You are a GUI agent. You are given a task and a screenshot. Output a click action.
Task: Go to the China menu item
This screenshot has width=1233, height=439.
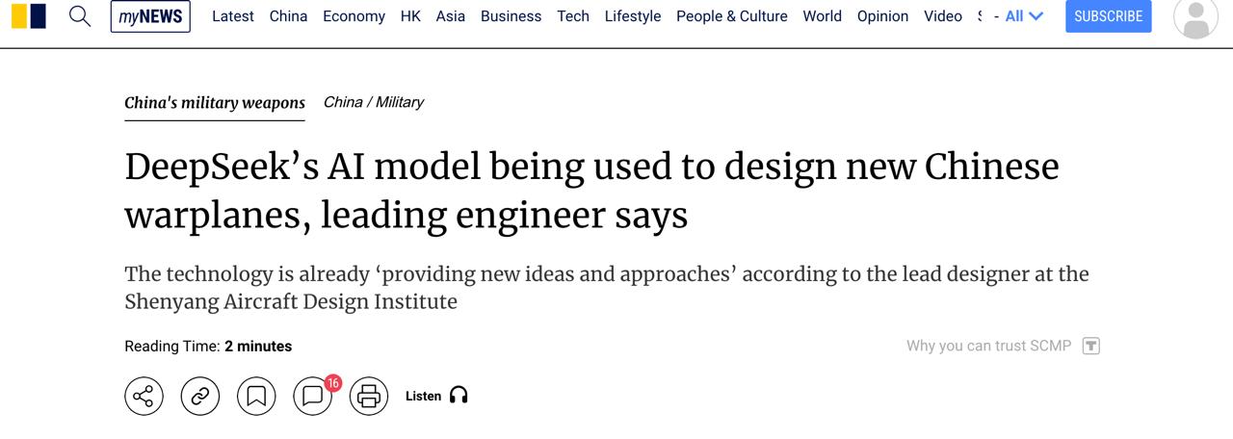pos(288,16)
